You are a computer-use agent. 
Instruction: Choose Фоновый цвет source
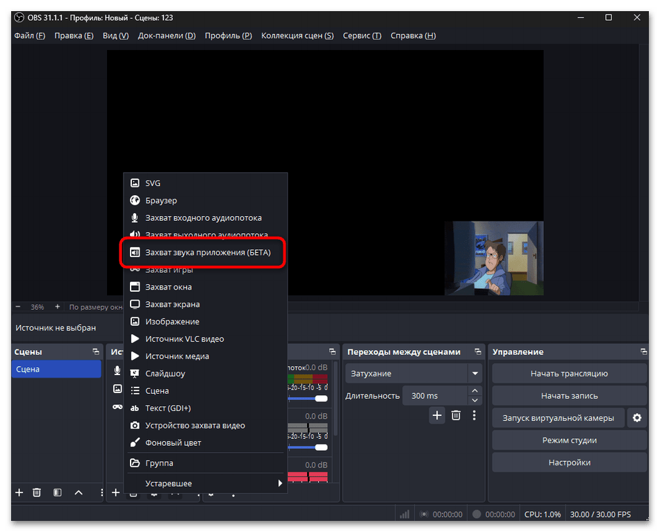[206, 443]
